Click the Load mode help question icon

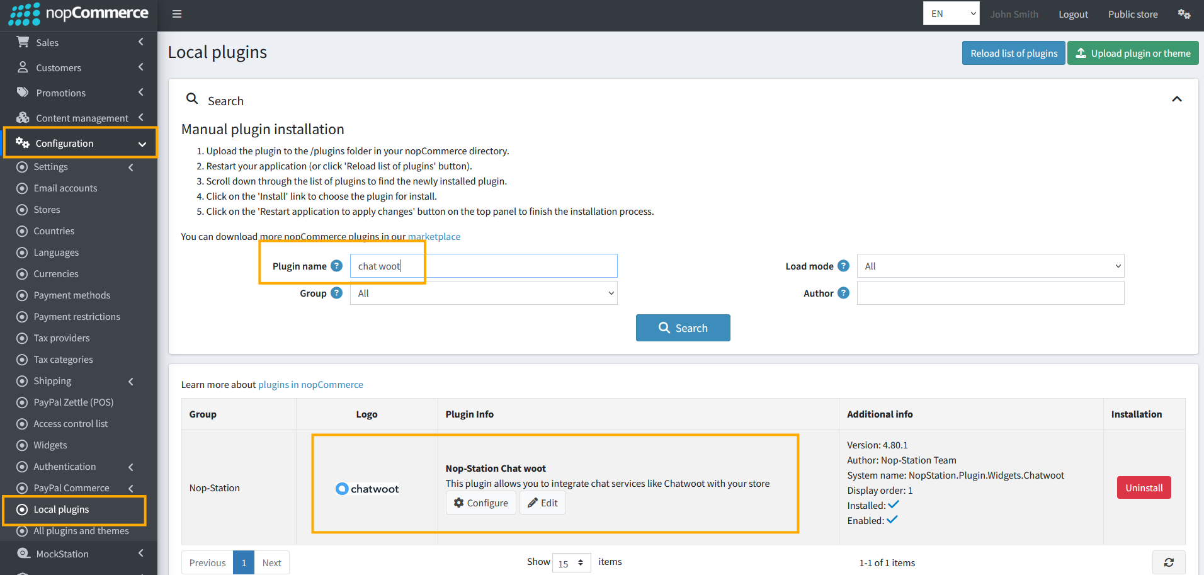click(x=844, y=266)
